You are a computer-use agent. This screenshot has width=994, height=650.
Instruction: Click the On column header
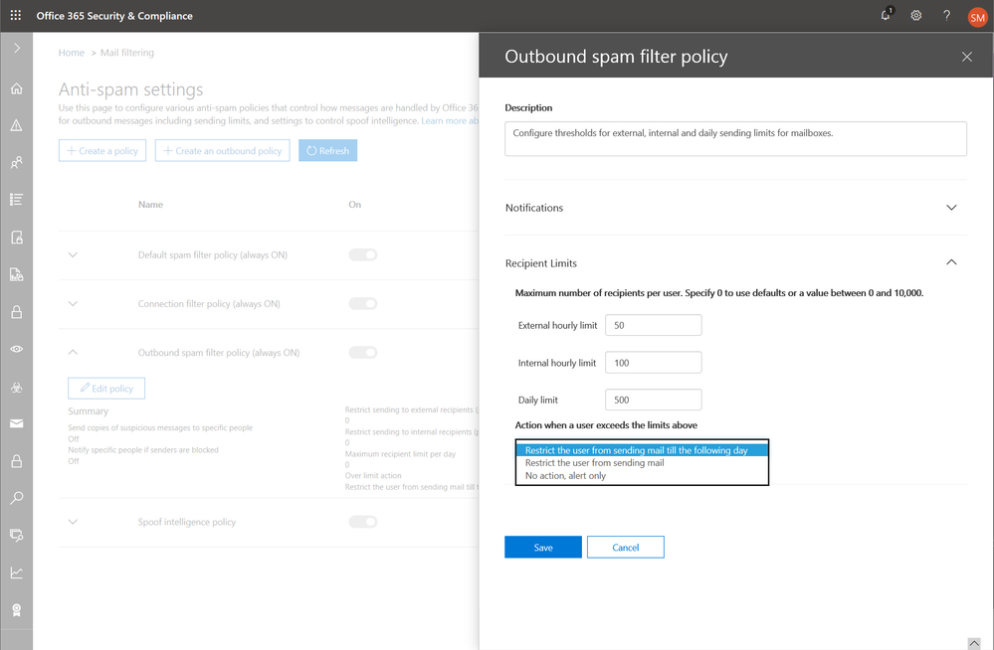(x=354, y=205)
